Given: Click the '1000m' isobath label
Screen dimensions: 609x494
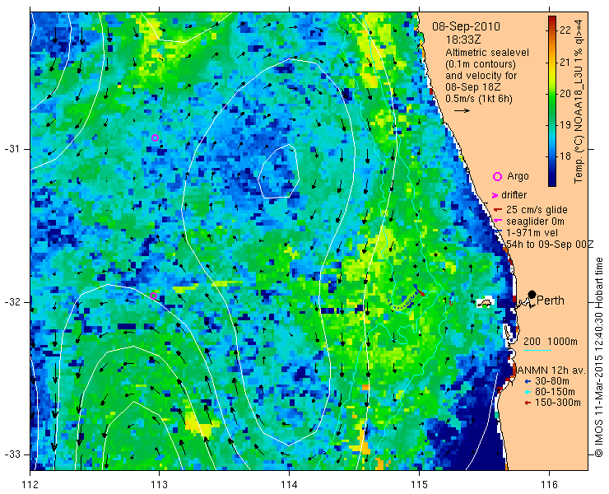Looking at the screenshot, I should tap(562, 342).
